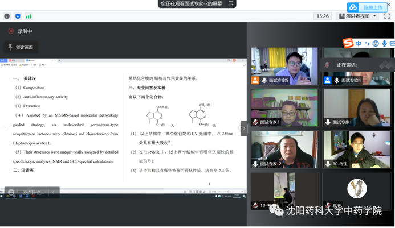395x228 pixels.
Task: Click the 锁定画面 pin button
Action: click(21, 47)
